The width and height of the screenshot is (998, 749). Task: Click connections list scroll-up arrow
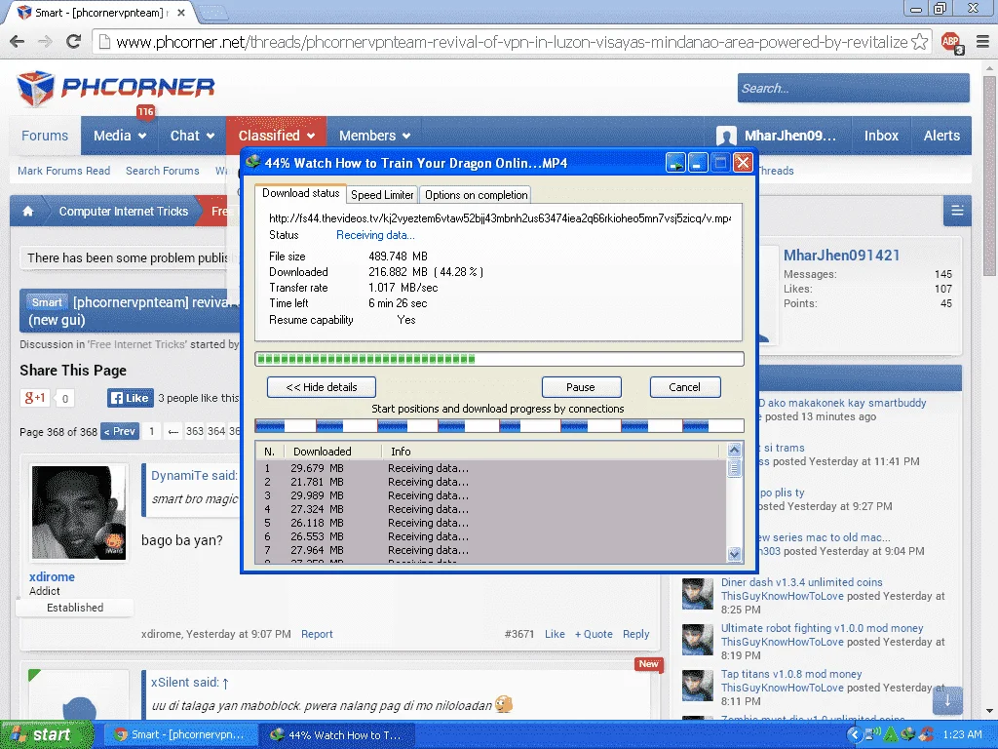(734, 450)
